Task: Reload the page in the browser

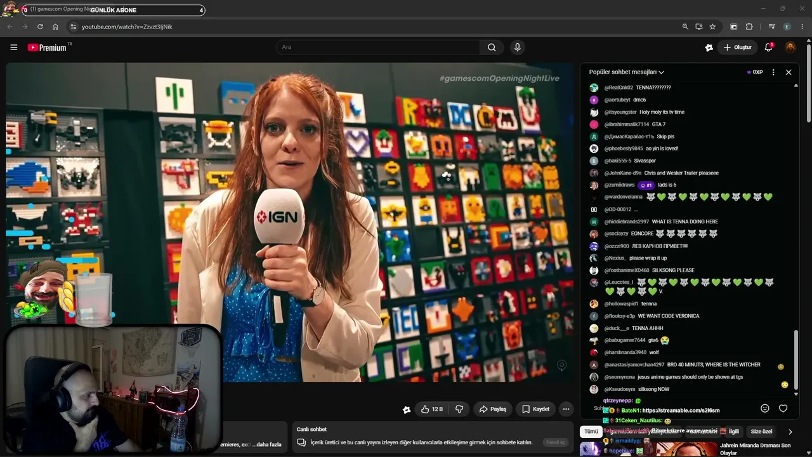Action: click(40, 27)
